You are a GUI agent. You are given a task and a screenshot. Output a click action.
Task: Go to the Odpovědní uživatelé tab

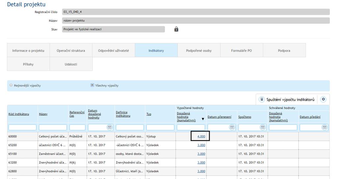coord(114,50)
